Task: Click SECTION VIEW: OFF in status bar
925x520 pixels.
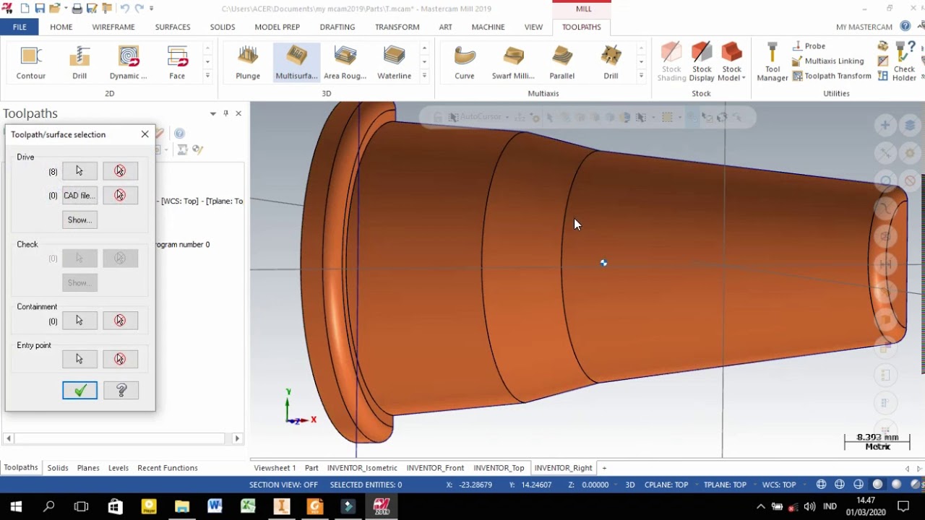Action: pos(283,485)
